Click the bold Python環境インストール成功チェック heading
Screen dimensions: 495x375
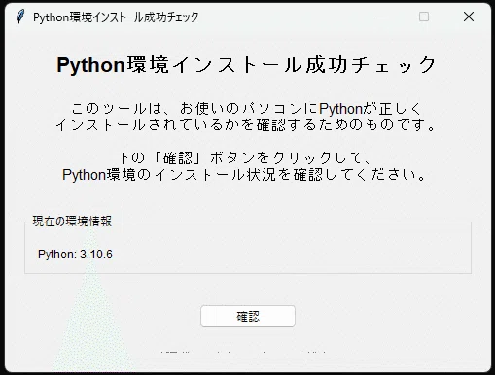tap(246, 65)
